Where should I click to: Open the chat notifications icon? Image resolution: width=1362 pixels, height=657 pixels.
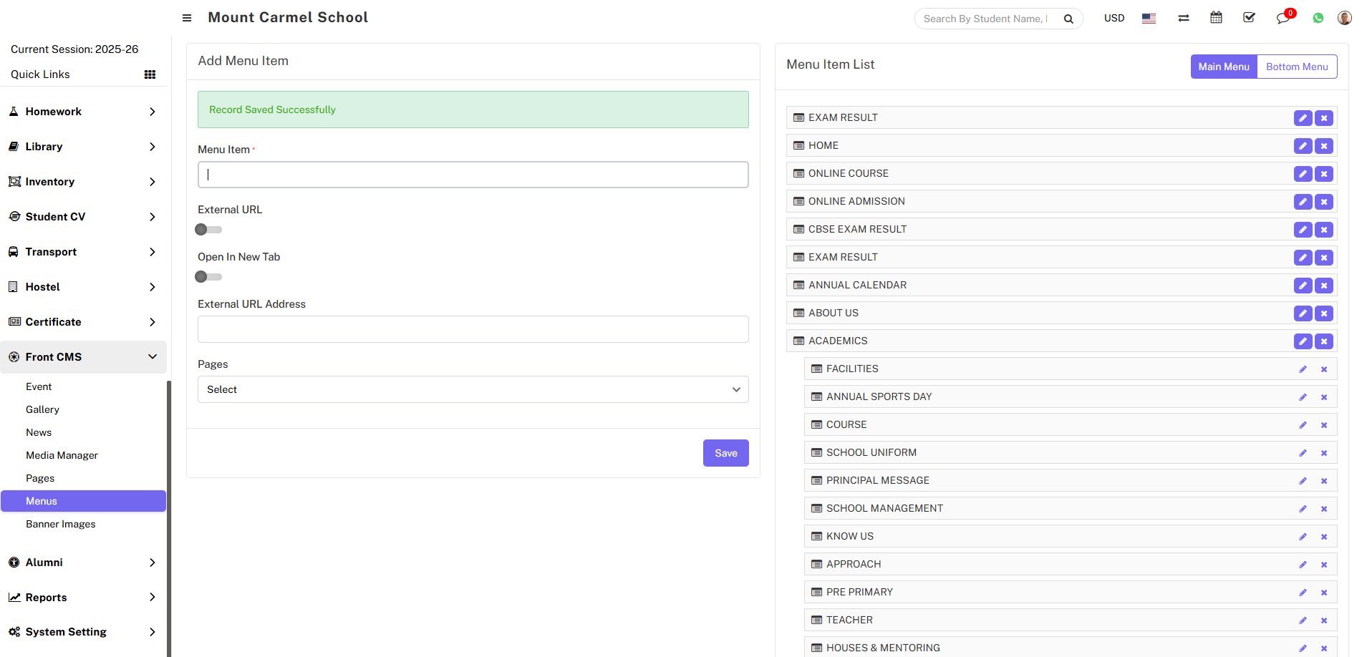tap(1283, 18)
